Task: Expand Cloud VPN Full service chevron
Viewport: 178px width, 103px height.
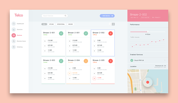Action: (x=165, y=60)
